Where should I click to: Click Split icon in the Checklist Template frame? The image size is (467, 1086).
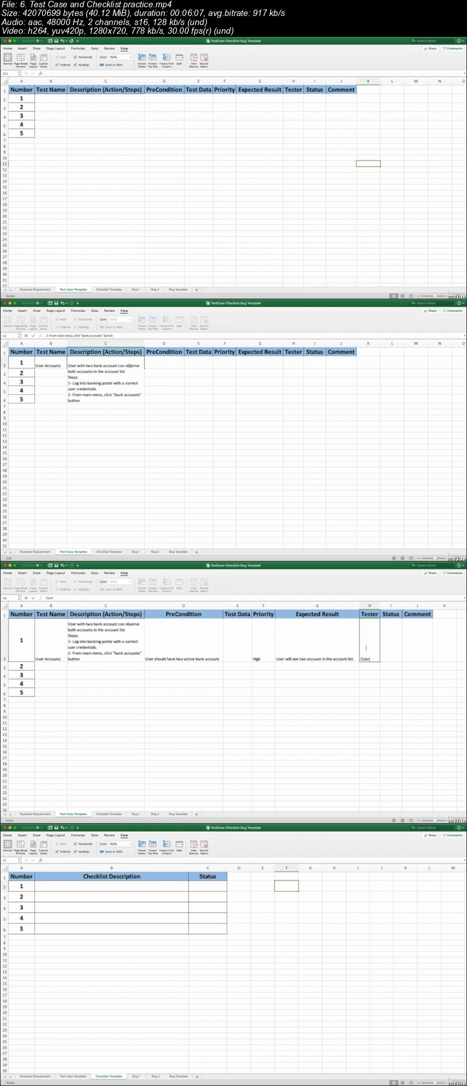[179, 844]
